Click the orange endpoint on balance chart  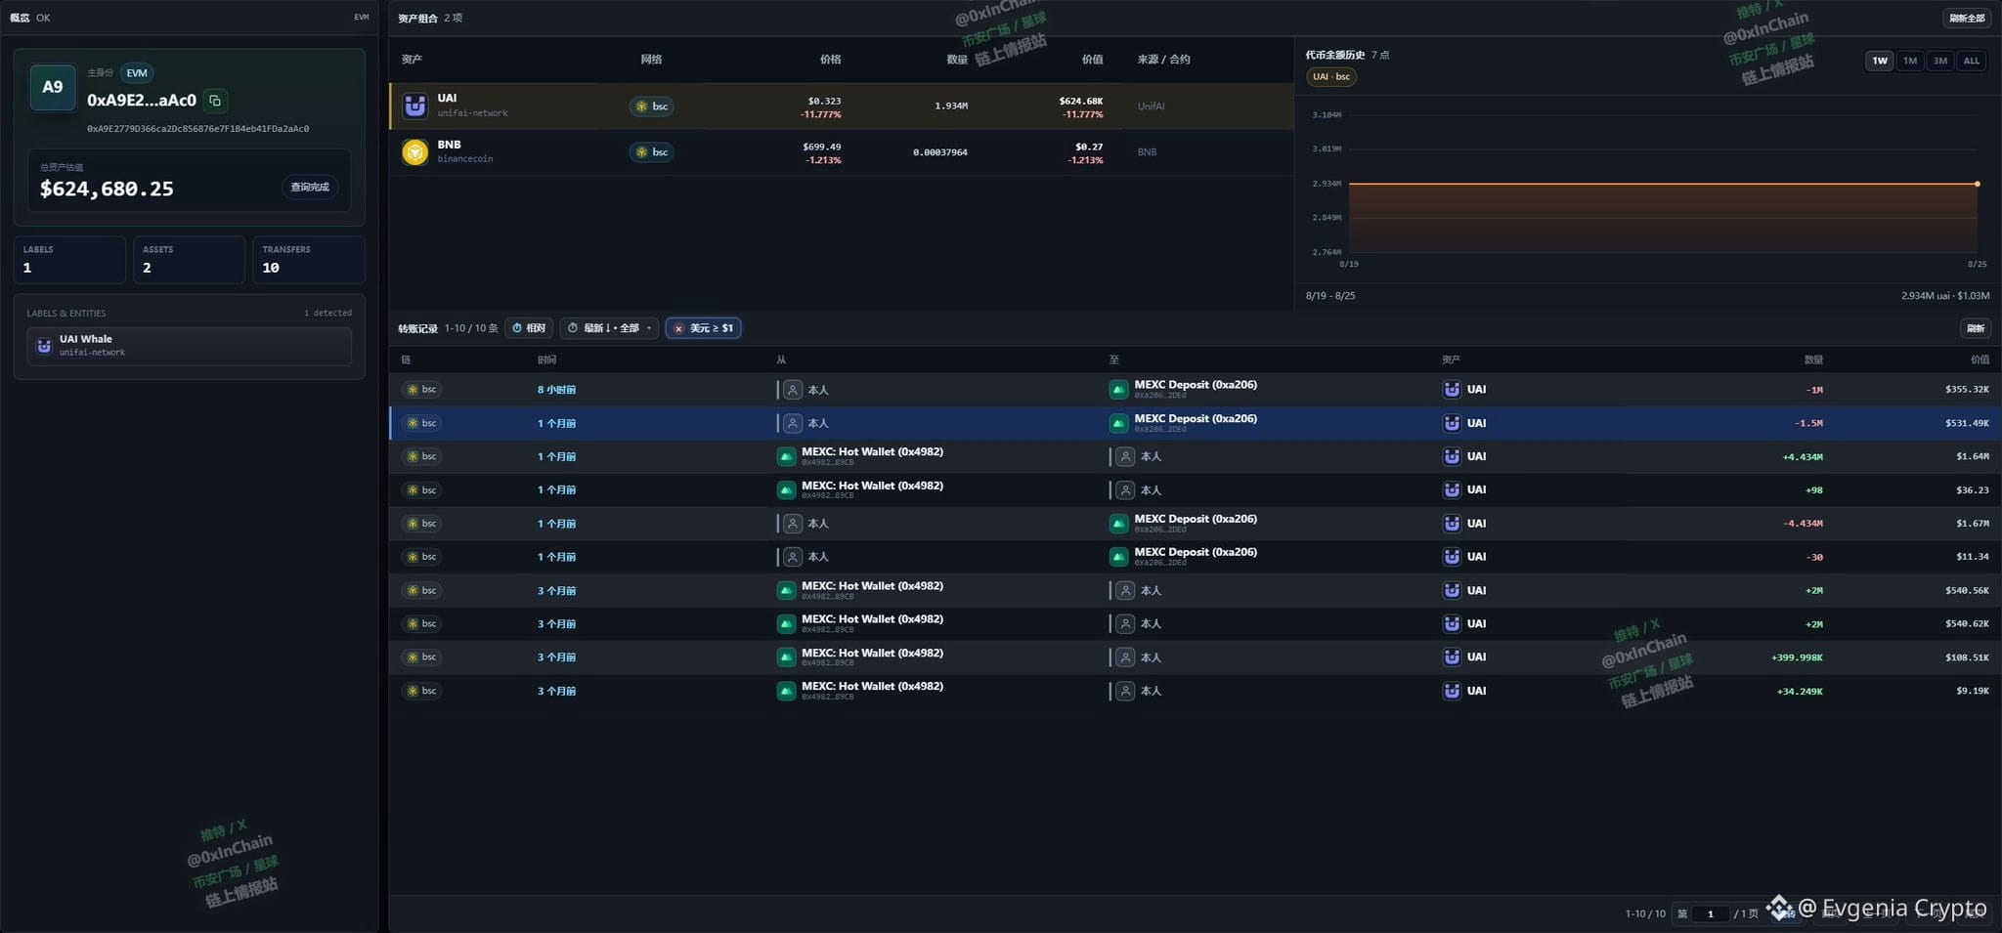[1977, 184]
